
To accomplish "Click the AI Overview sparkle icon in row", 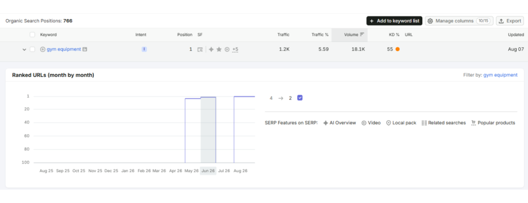I will (x=211, y=49).
